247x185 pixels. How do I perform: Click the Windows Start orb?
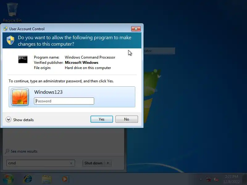click(8, 179)
